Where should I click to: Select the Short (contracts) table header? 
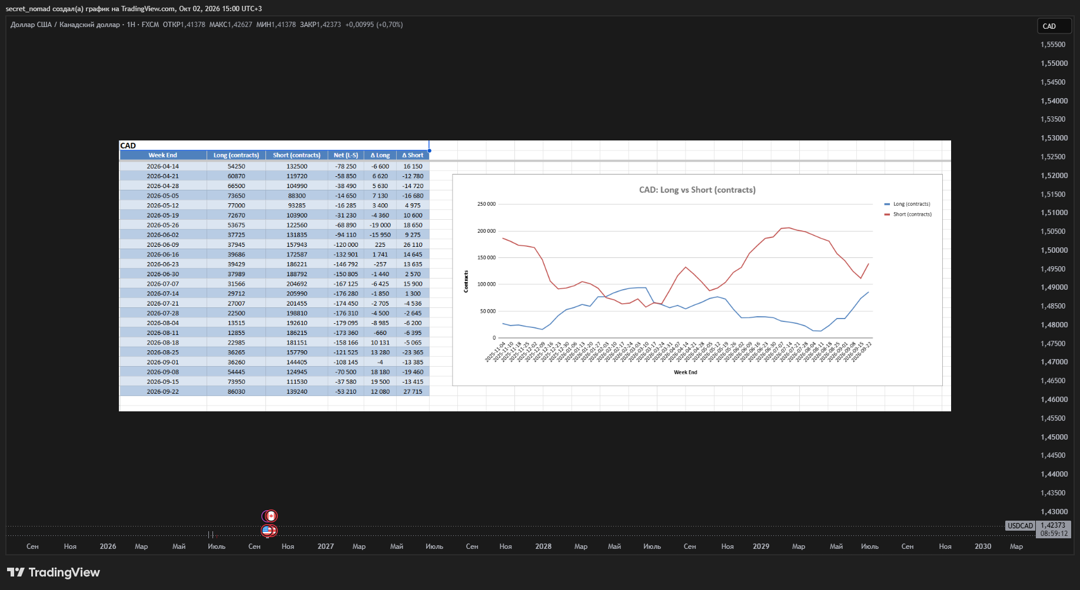pyautogui.click(x=297, y=155)
